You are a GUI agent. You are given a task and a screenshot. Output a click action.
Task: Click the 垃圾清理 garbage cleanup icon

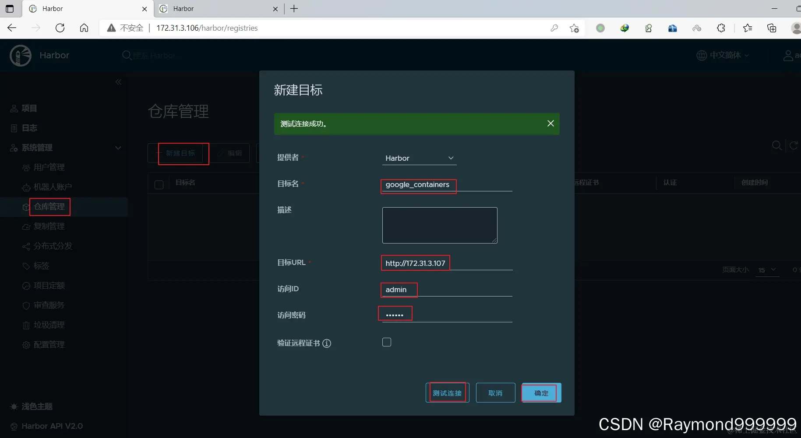26,325
